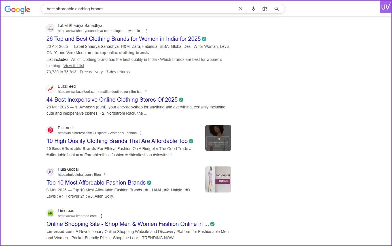Click the BuzzFeed favicon
The height and width of the screenshot is (246, 392).
point(50,89)
